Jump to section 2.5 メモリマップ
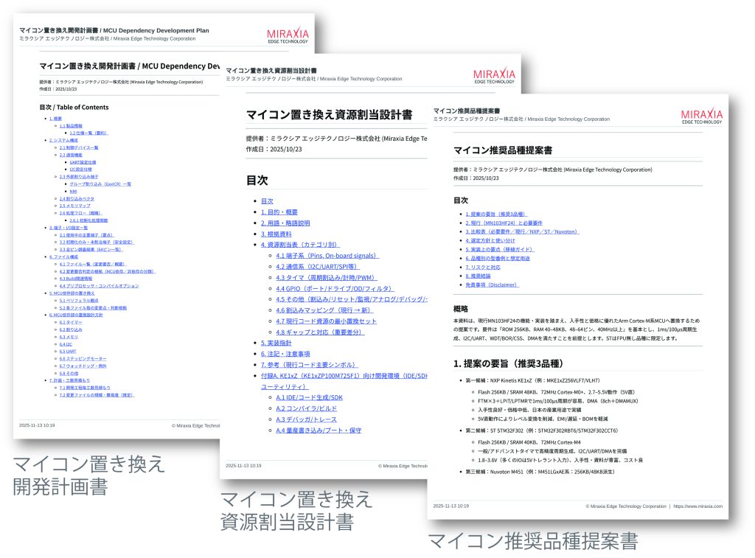The height and width of the screenshot is (558, 755). click(x=74, y=206)
